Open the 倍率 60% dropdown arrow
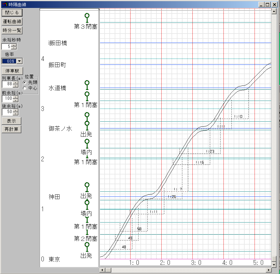This screenshot has height=274, width=280. [x=20, y=61]
